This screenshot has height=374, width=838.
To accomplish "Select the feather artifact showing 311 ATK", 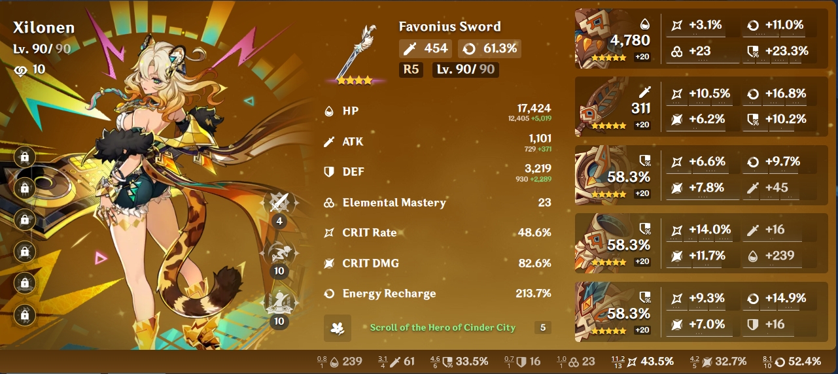I will click(696, 107).
